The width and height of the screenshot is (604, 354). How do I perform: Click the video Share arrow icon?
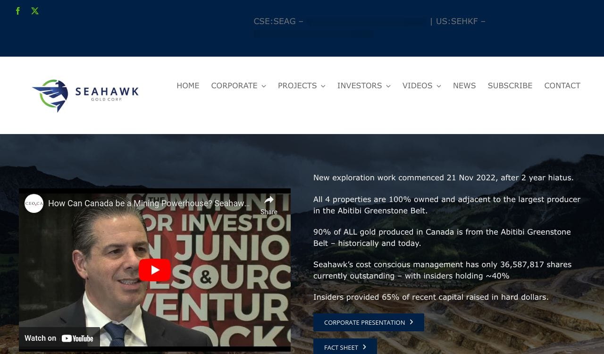[x=269, y=200]
